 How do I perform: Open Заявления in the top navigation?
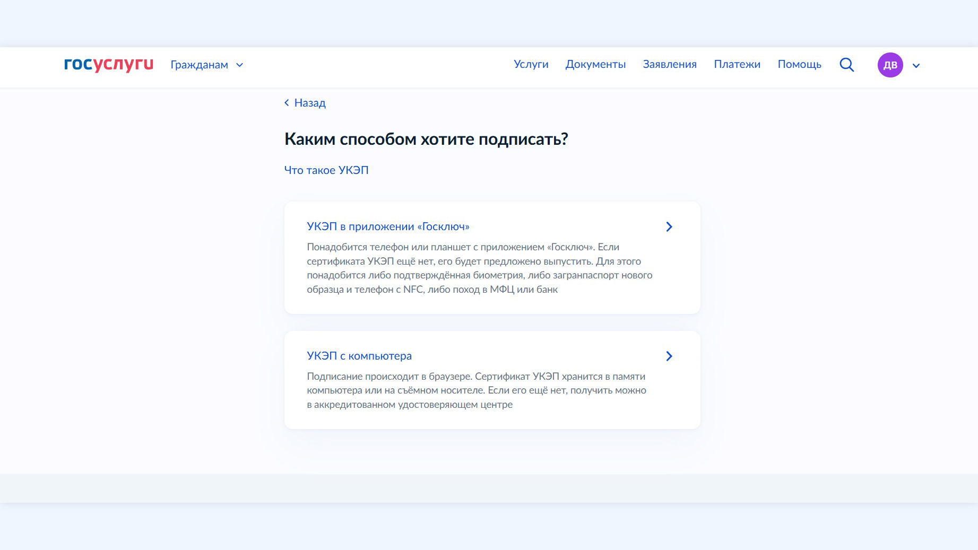pos(669,64)
